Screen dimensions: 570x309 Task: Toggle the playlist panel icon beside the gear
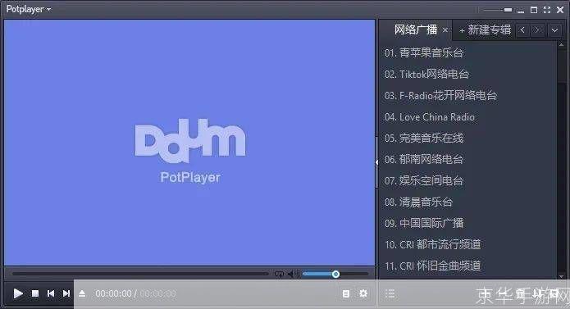pyautogui.click(x=346, y=293)
